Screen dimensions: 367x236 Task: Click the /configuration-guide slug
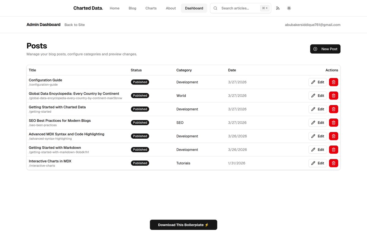(43, 85)
